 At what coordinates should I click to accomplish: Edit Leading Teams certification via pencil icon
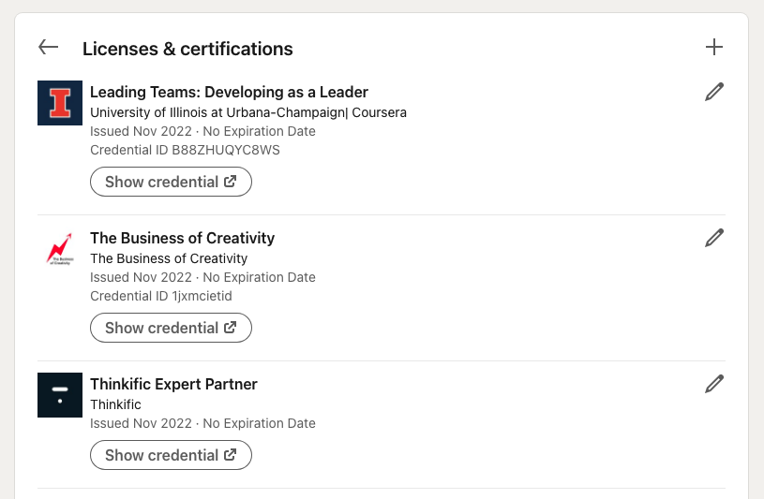pyautogui.click(x=713, y=92)
